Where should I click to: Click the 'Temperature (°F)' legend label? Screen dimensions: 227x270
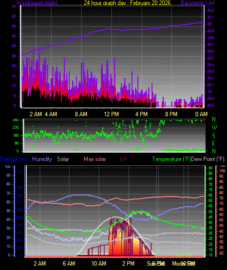[171, 159]
